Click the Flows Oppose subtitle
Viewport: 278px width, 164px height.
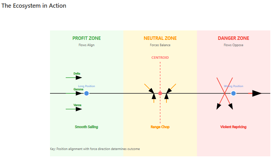click(x=234, y=45)
